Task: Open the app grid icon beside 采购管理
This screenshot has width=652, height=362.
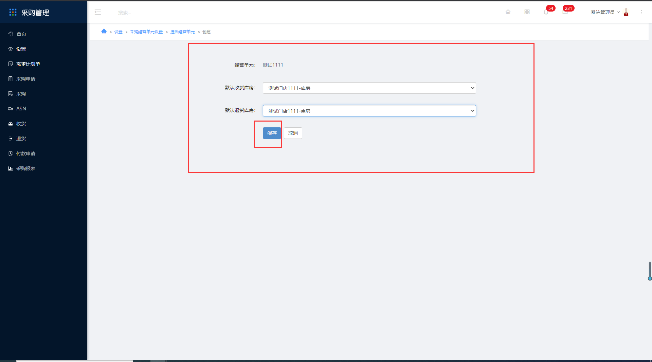Action: point(13,13)
